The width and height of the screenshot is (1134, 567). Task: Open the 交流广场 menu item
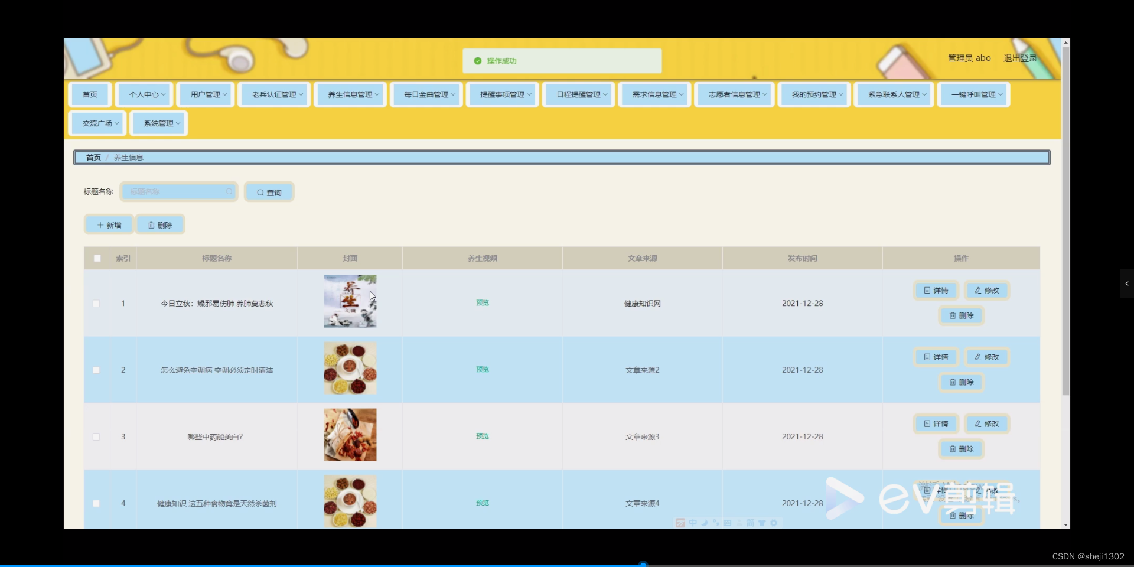pyautogui.click(x=97, y=123)
